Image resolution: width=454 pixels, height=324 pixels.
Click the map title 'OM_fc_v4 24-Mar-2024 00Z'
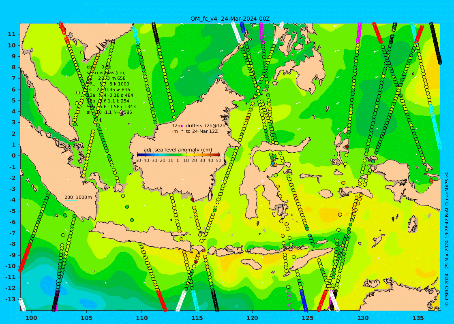tap(230, 19)
